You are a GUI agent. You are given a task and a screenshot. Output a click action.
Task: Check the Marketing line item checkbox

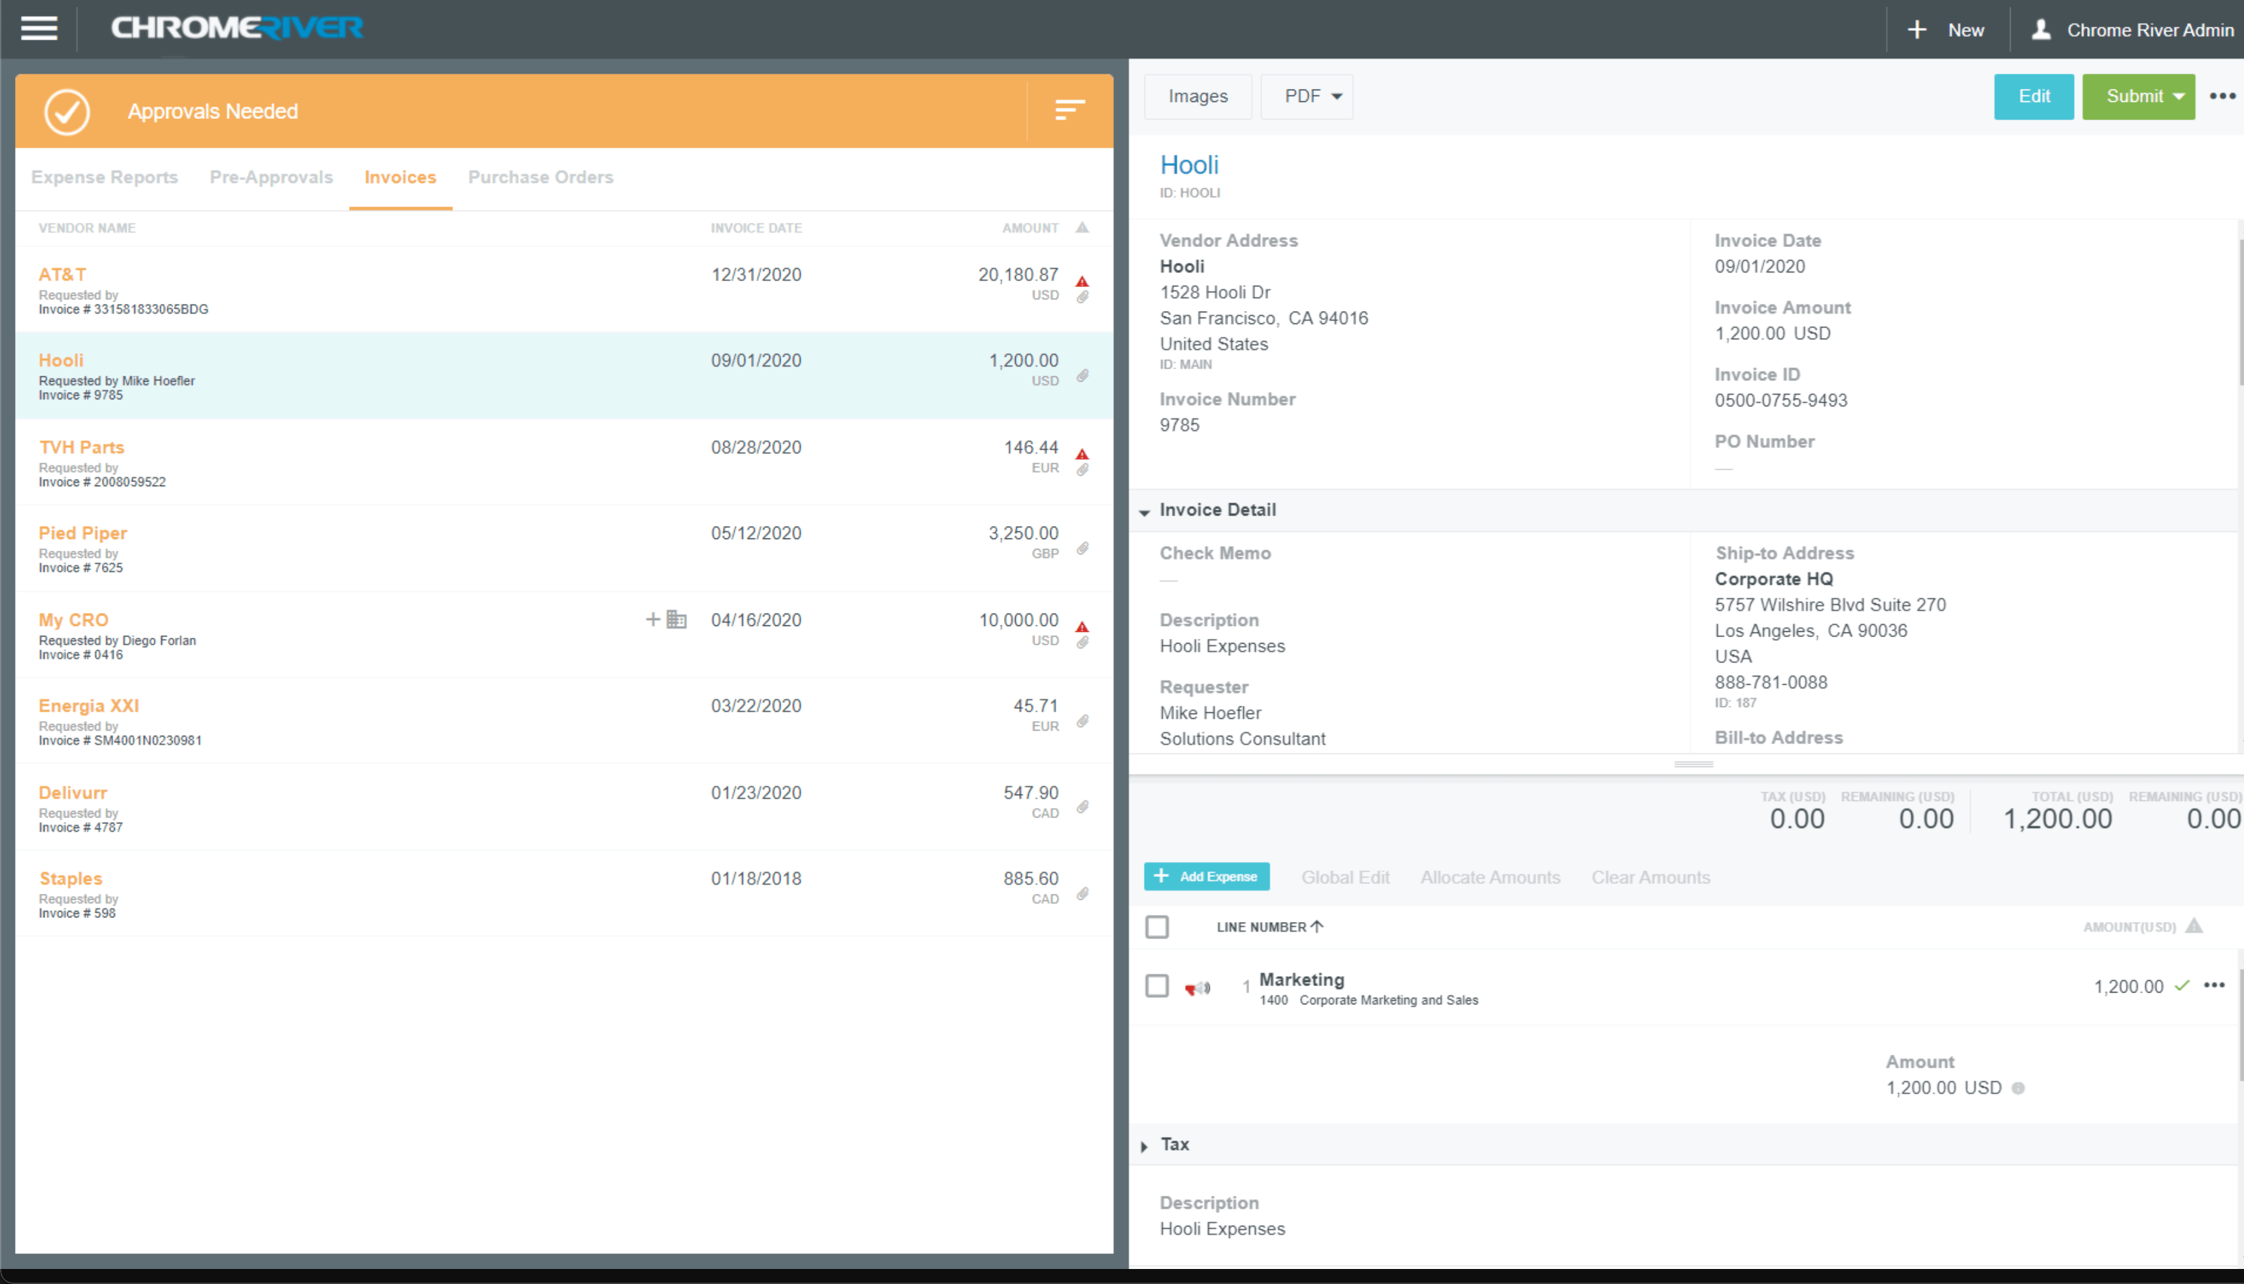(1156, 986)
